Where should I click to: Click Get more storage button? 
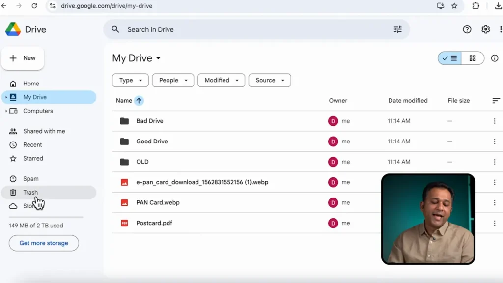[x=44, y=243]
